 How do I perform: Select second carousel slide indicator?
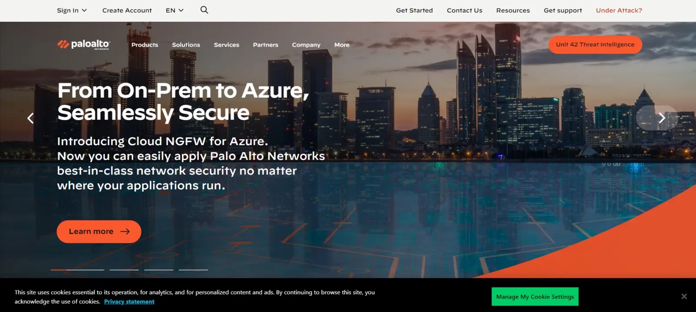click(124, 270)
